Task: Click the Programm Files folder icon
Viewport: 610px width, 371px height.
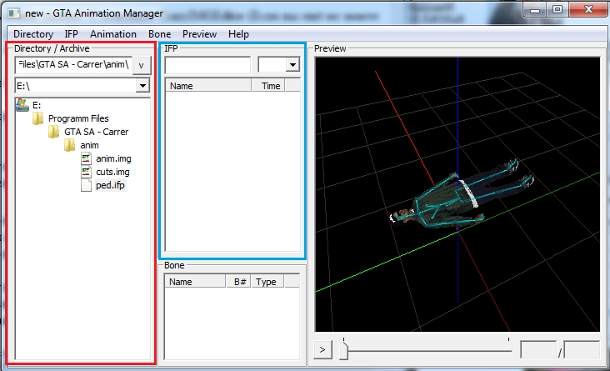Action: [38, 118]
